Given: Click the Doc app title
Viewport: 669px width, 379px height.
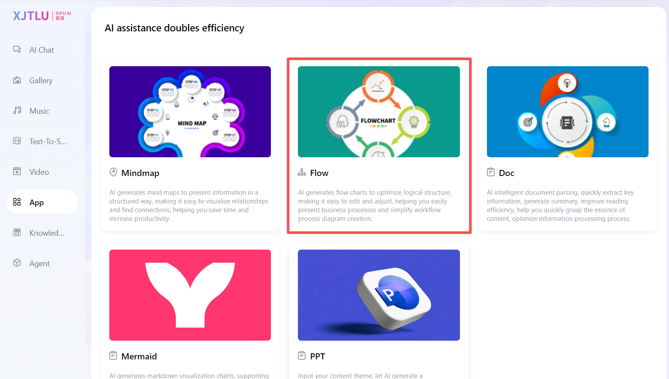Looking at the screenshot, I should (506, 173).
